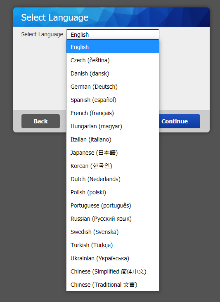Image resolution: width=220 pixels, height=302 pixels.
Task: Choose English from the language list
Action: point(113,47)
